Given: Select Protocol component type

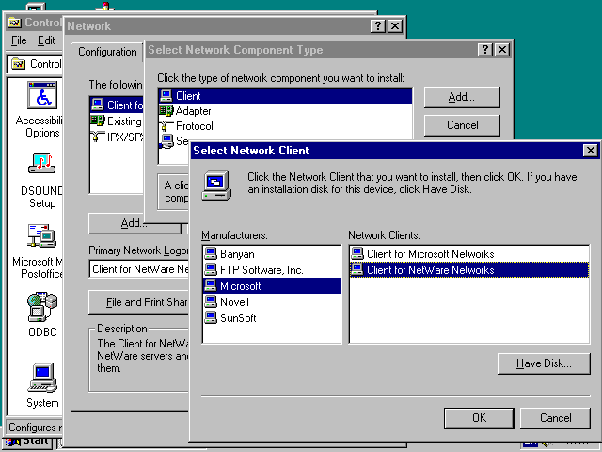Looking at the screenshot, I should coord(194,126).
